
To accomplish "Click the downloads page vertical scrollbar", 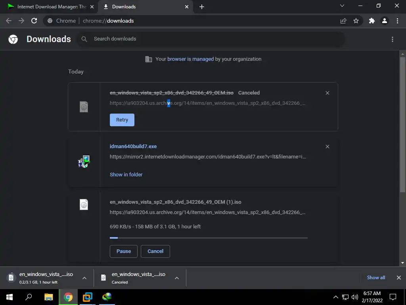I will 402,124.
